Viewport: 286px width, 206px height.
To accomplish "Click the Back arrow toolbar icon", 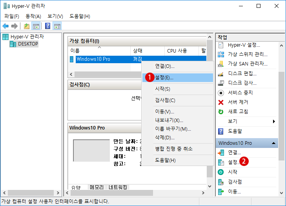I will [5, 26].
